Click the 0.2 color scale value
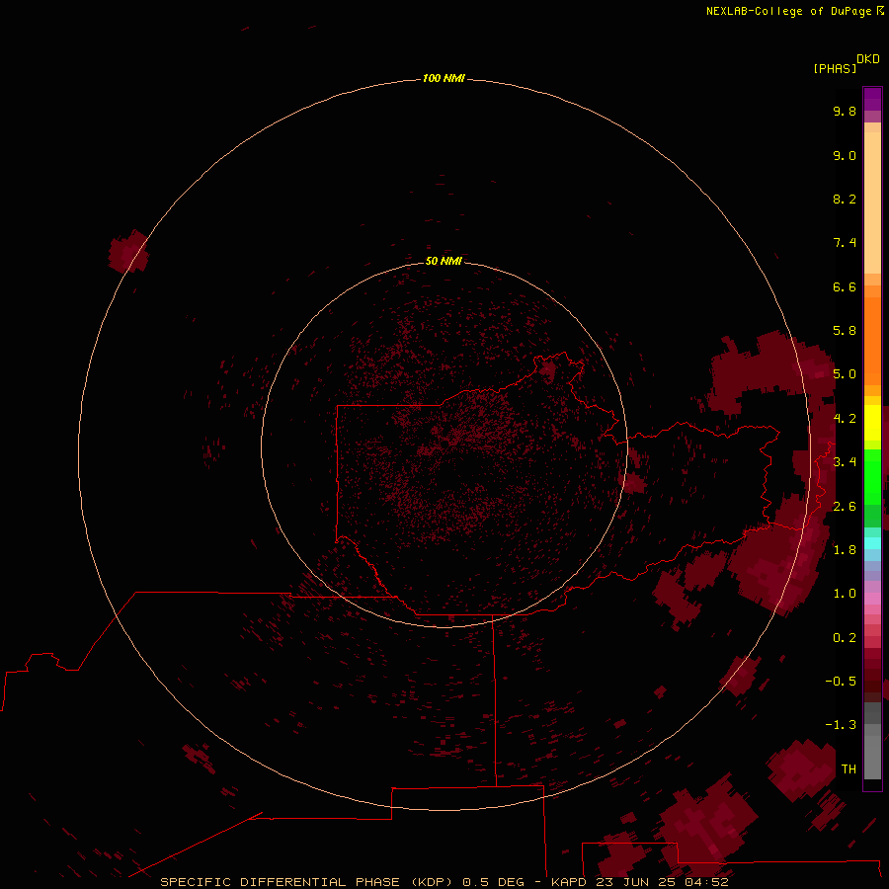889x889 pixels. coord(845,638)
